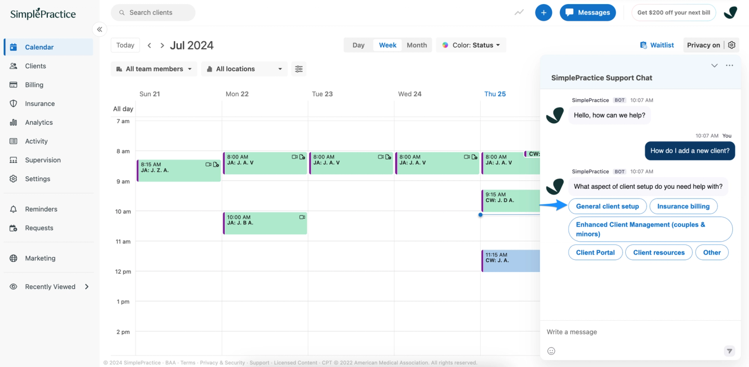This screenshot has height=367, width=749.
Task: Click the Mon 22 day header
Action: [x=237, y=94]
